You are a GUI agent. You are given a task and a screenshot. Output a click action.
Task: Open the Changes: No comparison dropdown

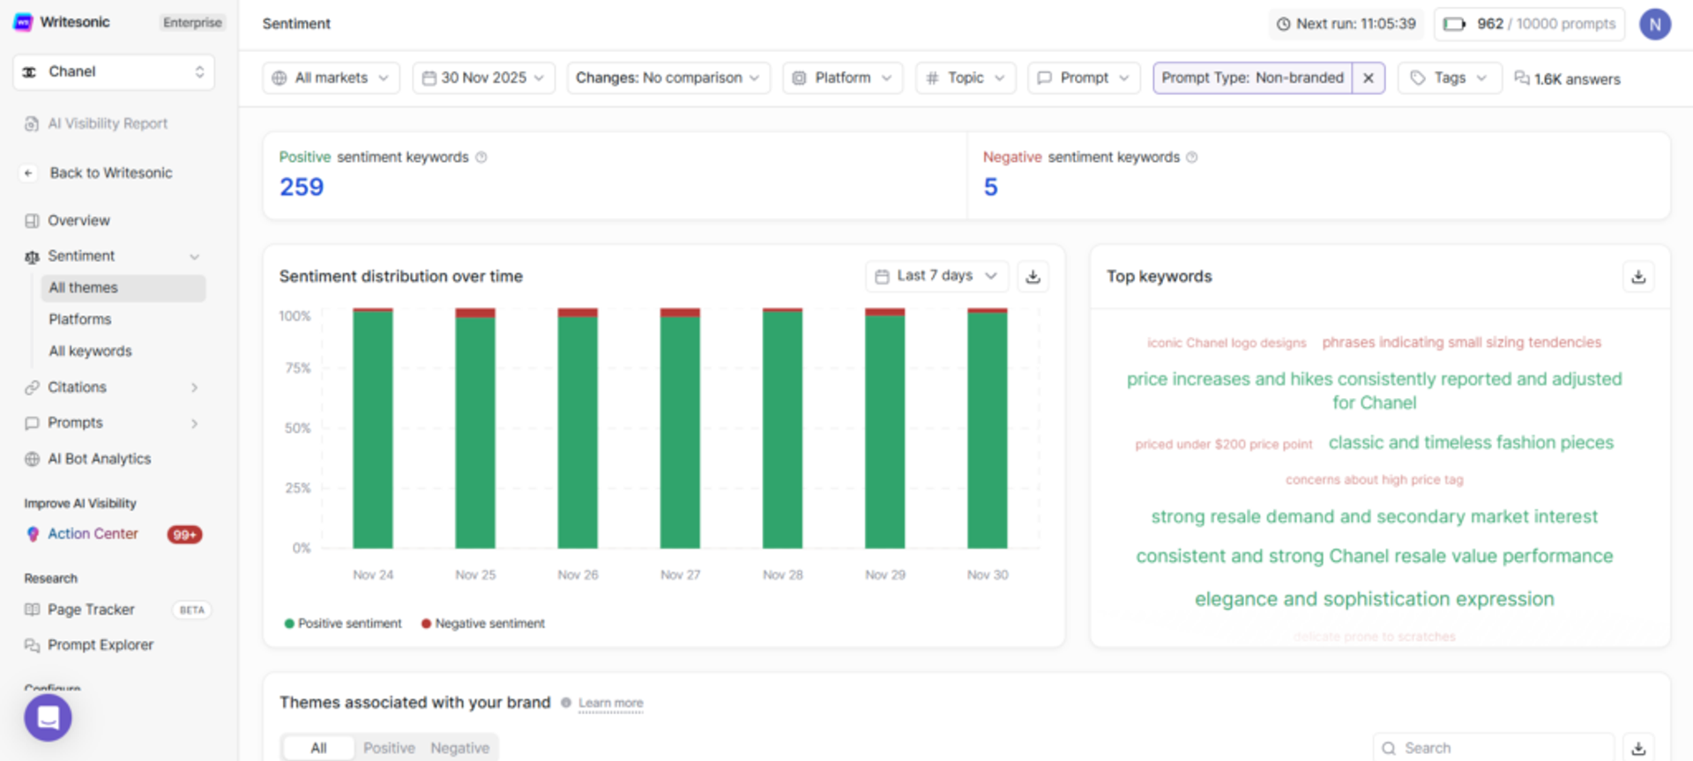[668, 78]
